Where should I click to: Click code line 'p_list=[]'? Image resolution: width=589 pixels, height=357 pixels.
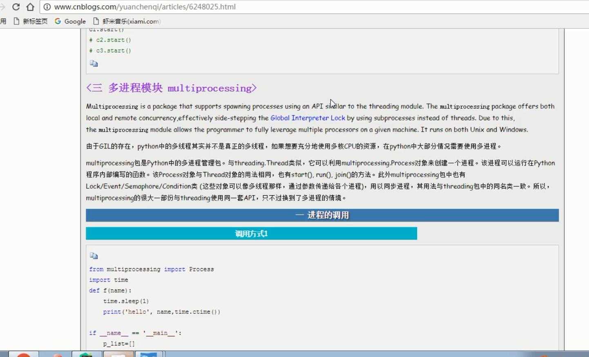pyautogui.click(x=119, y=344)
